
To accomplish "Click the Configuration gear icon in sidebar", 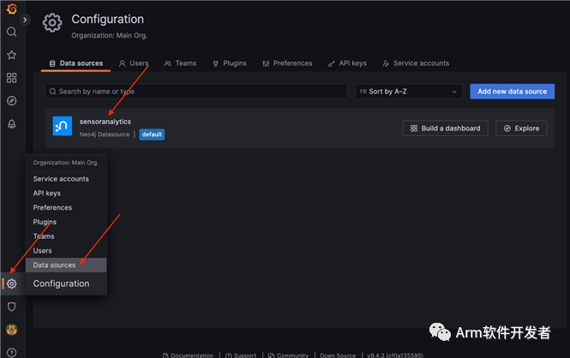I will pyautogui.click(x=12, y=283).
